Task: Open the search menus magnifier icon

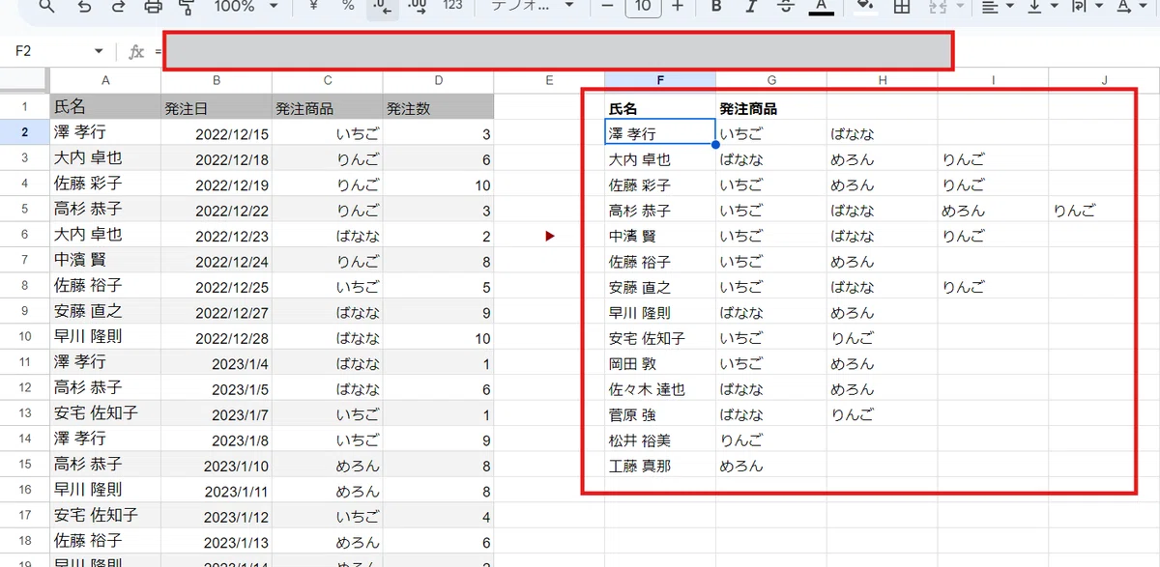Action: tap(46, 6)
